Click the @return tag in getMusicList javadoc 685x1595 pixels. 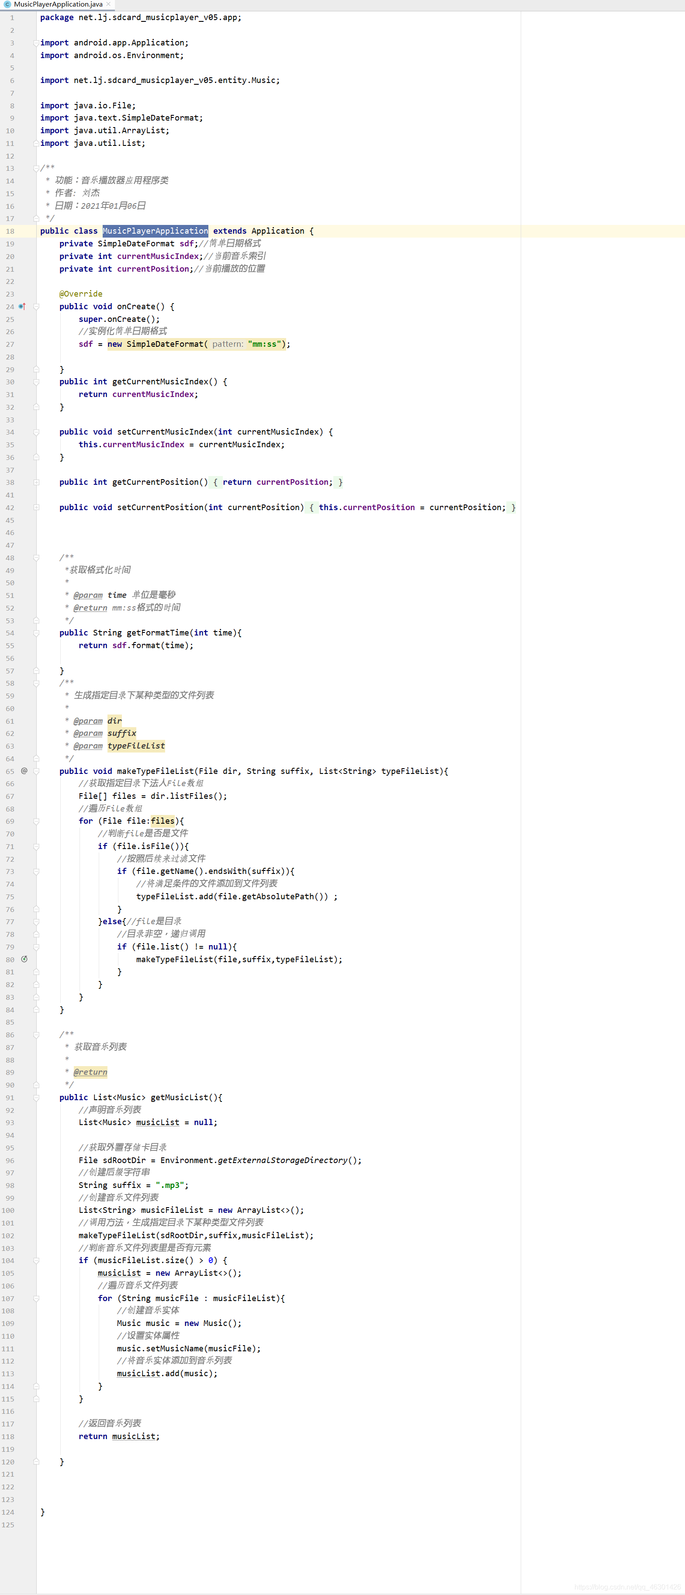[x=90, y=1072]
